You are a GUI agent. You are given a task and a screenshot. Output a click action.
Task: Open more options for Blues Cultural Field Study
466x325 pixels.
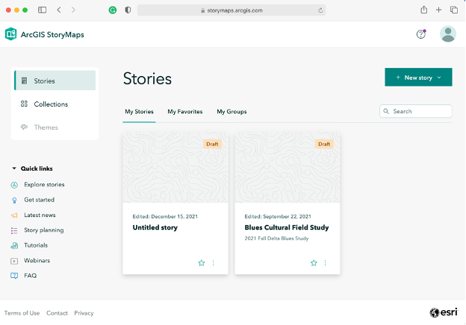click(326, 263)
